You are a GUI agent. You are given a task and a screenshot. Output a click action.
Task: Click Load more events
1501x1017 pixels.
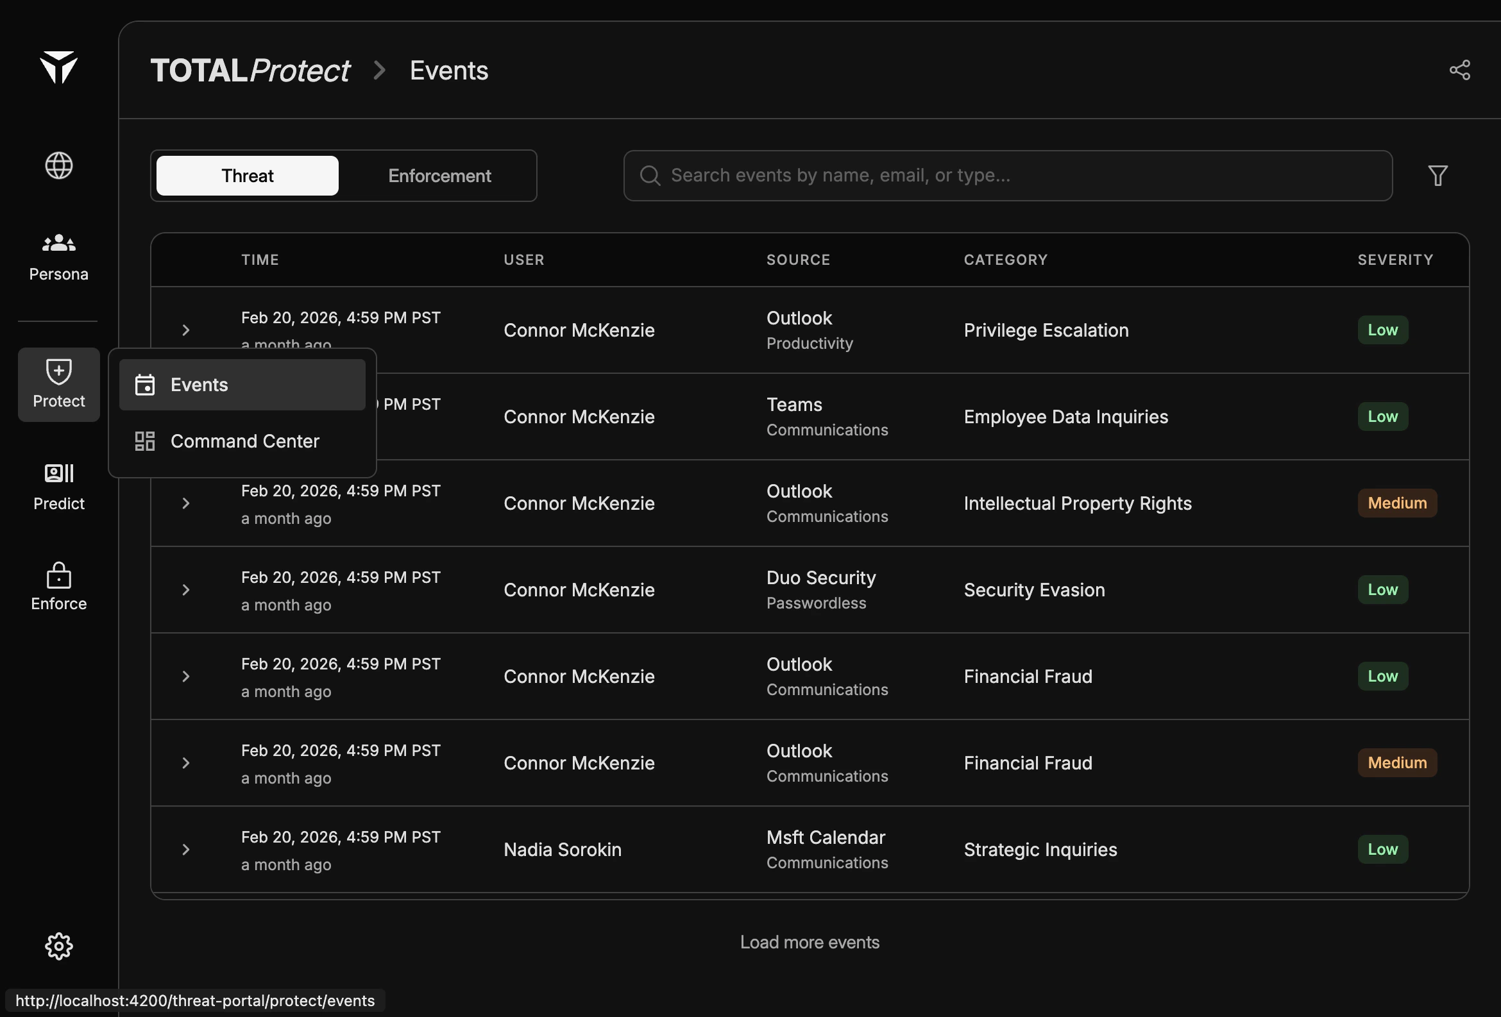pyautogui.click(x=810, y=942)
